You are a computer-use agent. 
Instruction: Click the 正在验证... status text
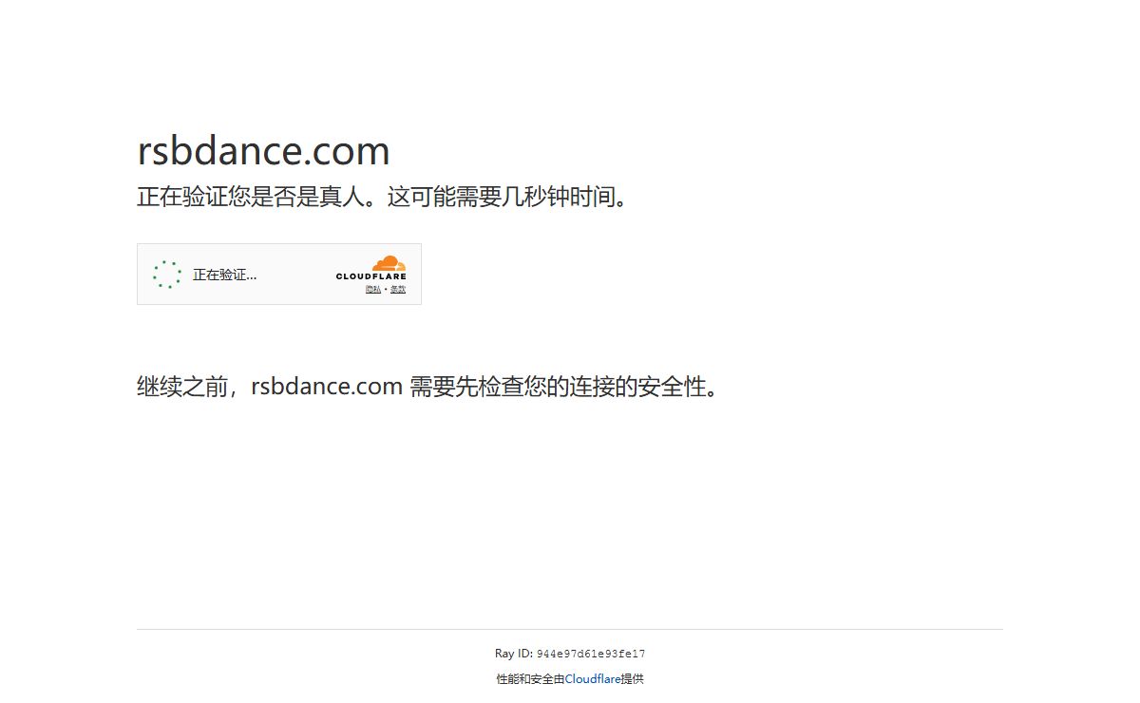(x=225, y=275)
